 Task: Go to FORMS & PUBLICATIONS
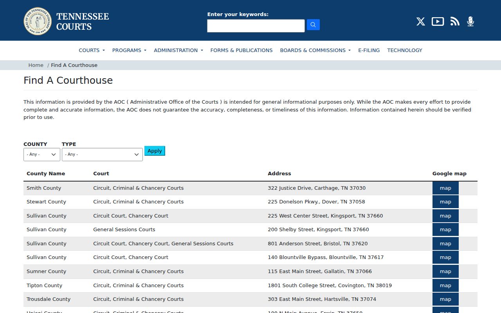pyautogui.click(x=241, y=50)
